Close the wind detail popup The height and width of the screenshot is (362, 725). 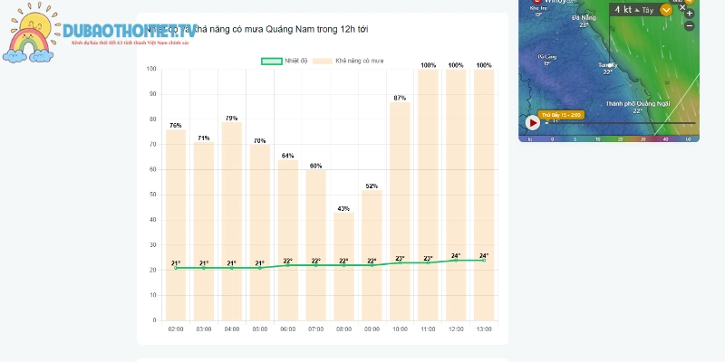tap(682, 7)
